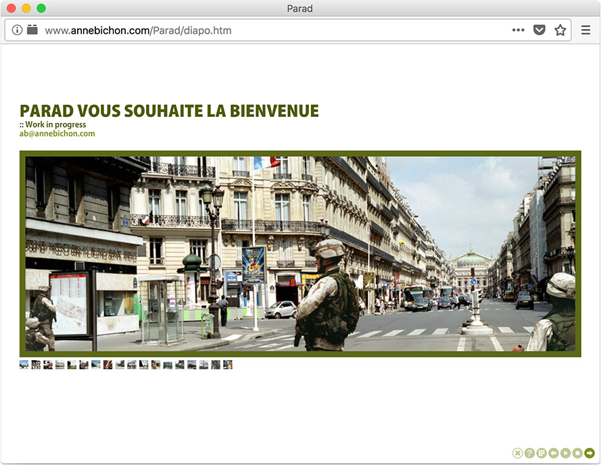
Task: Bookmark this page with the star icon
Action: 560,30
